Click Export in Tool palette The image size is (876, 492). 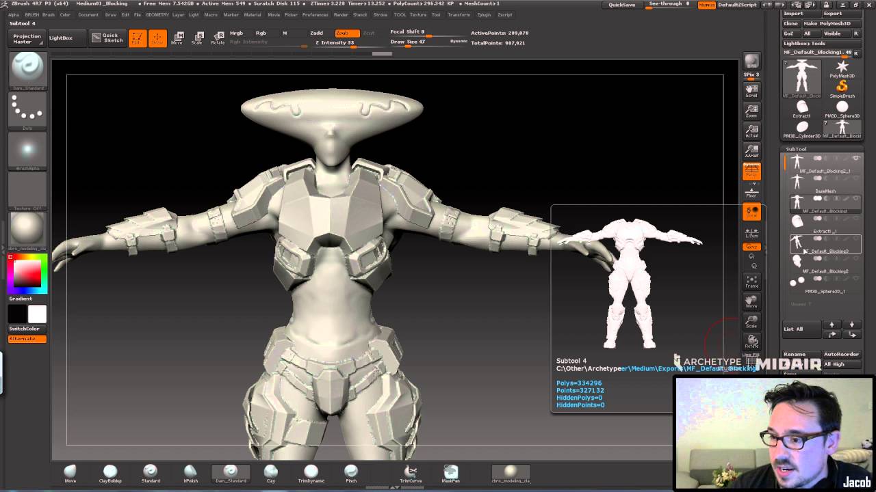840,14
